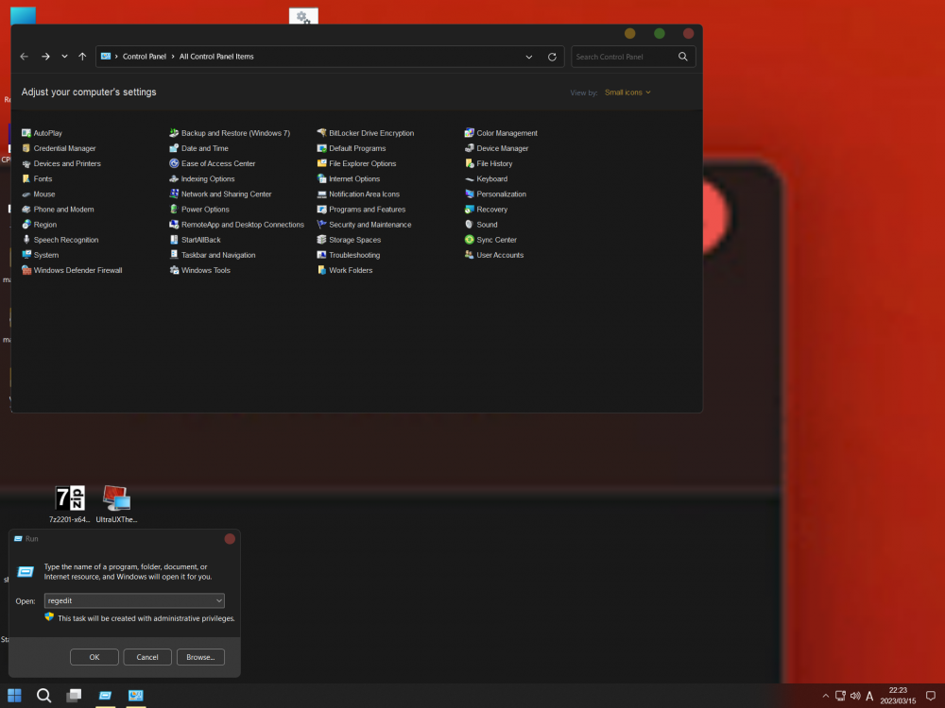Open the Speech Recognition microphone icon
This screenshot has height=708, width=945.
[26, 240]
